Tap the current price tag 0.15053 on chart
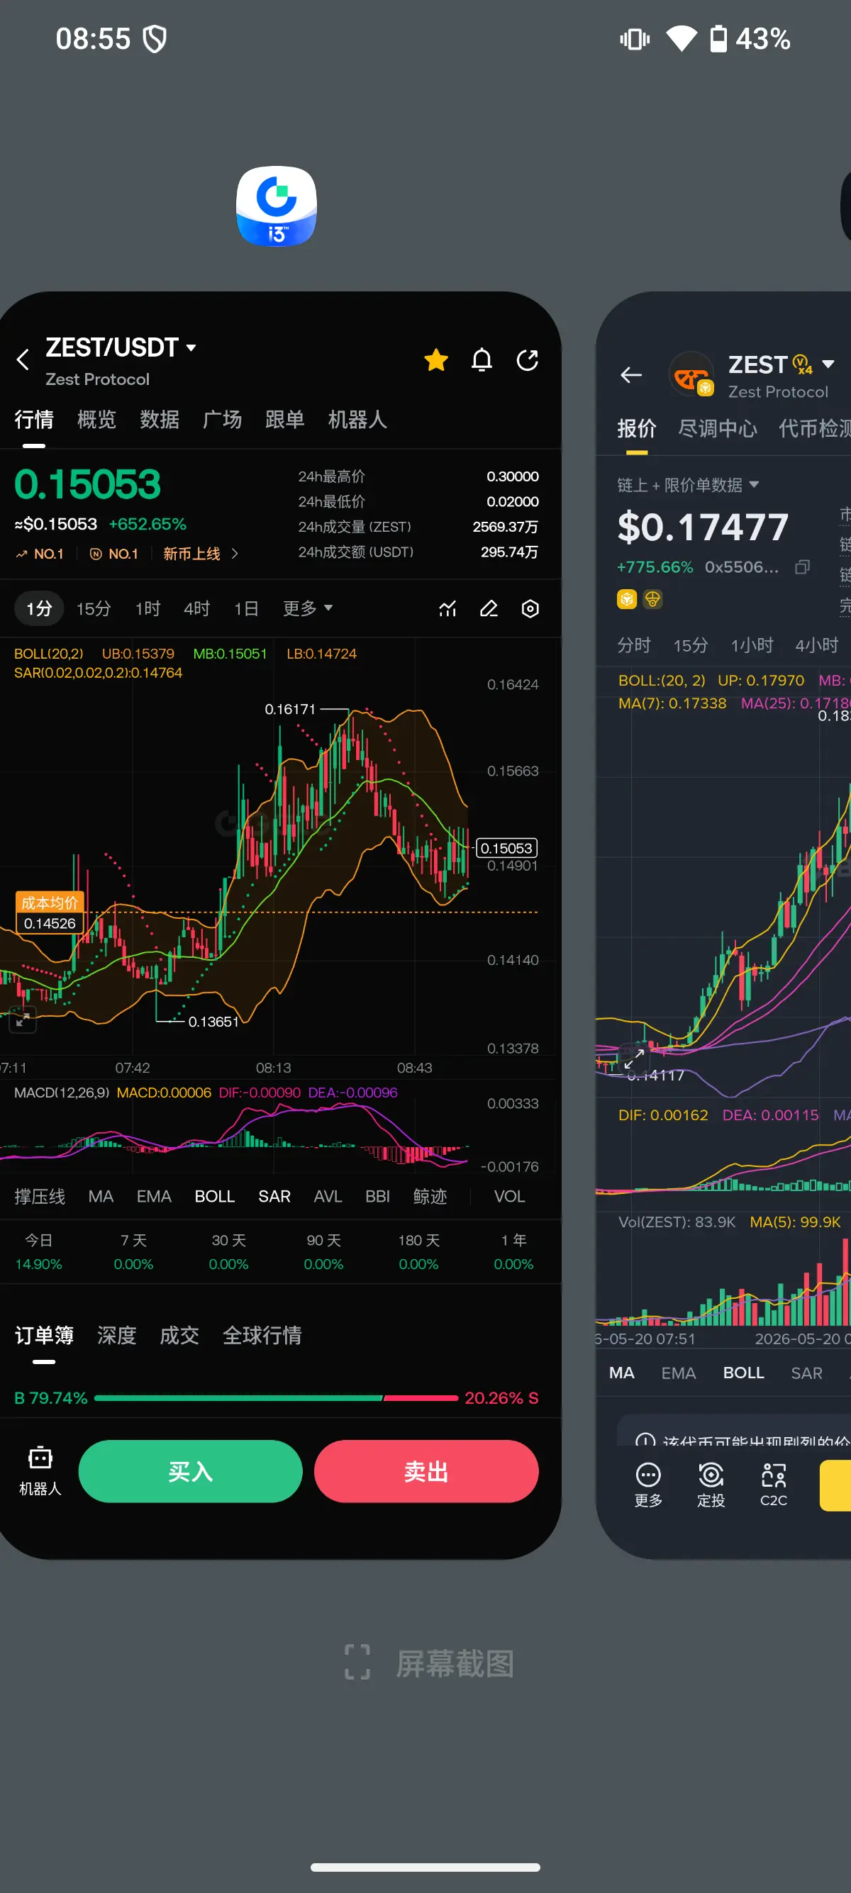The image size is (851, 1893). point(506,848)
